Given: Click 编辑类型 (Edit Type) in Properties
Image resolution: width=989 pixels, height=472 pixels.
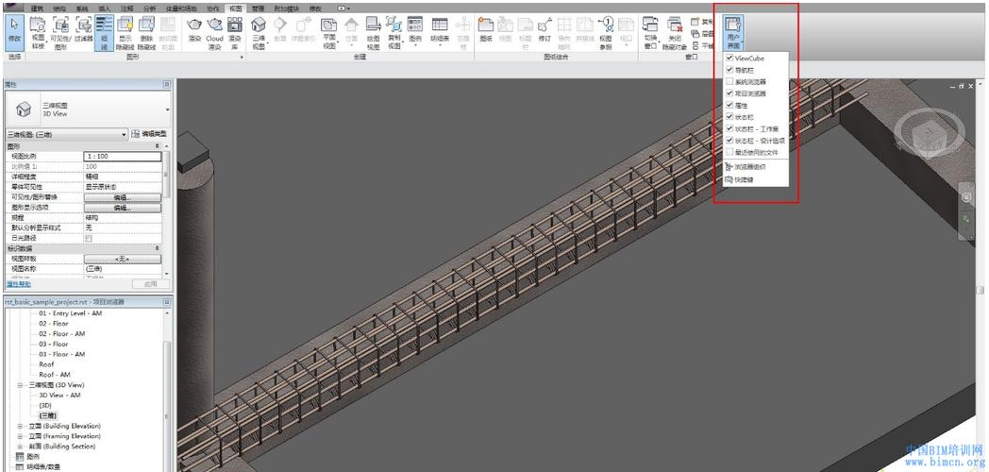Looking at the screenshot, I should 149,134.
